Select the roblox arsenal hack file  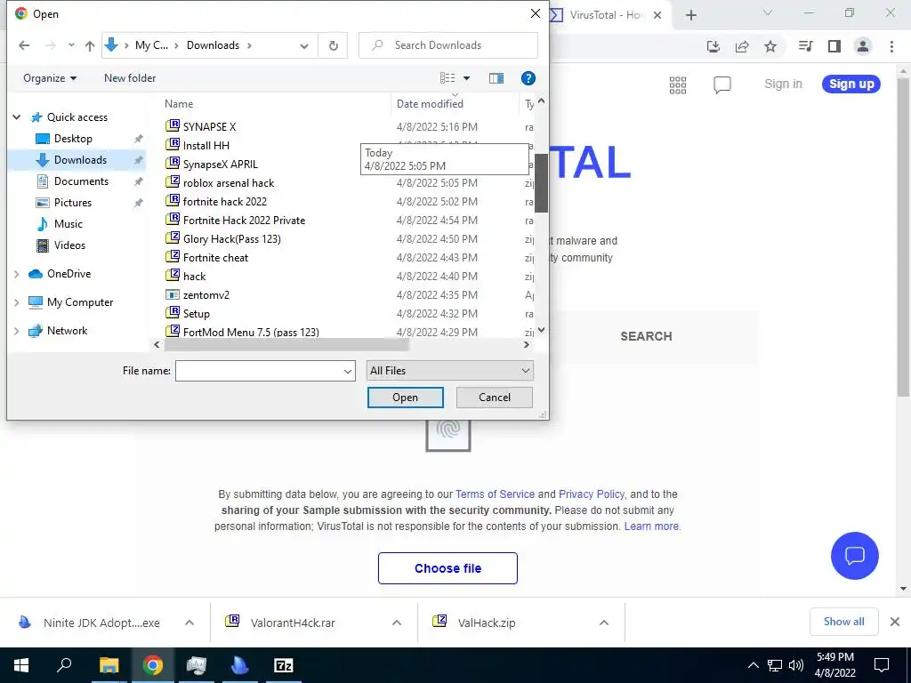229,183
